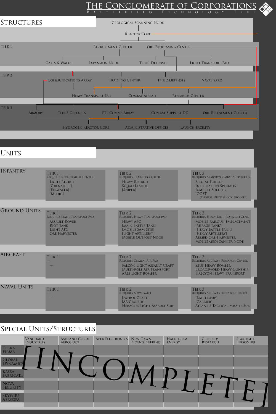The width and height of the screenshot is (276, 414).
Task: Click Riot Tank ground unit
Action: (59, 225)
